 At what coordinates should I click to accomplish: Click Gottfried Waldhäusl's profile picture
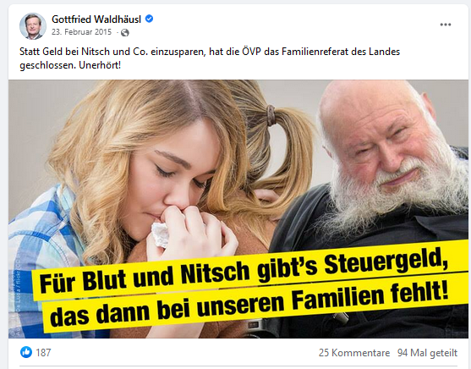point(33,26)
